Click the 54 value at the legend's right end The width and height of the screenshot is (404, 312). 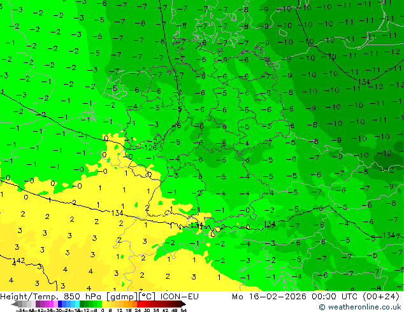(x=183, y=310)
